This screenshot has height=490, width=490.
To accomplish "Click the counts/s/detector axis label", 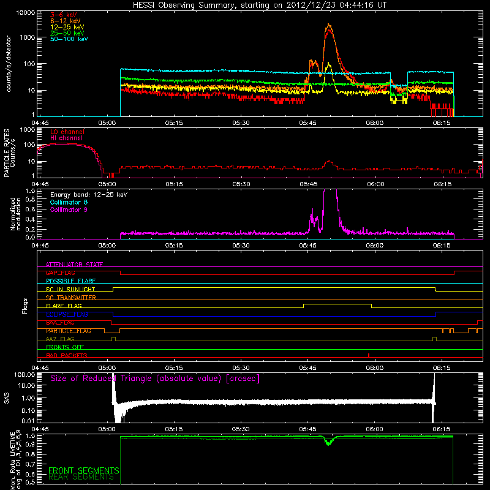I will 9,64.
